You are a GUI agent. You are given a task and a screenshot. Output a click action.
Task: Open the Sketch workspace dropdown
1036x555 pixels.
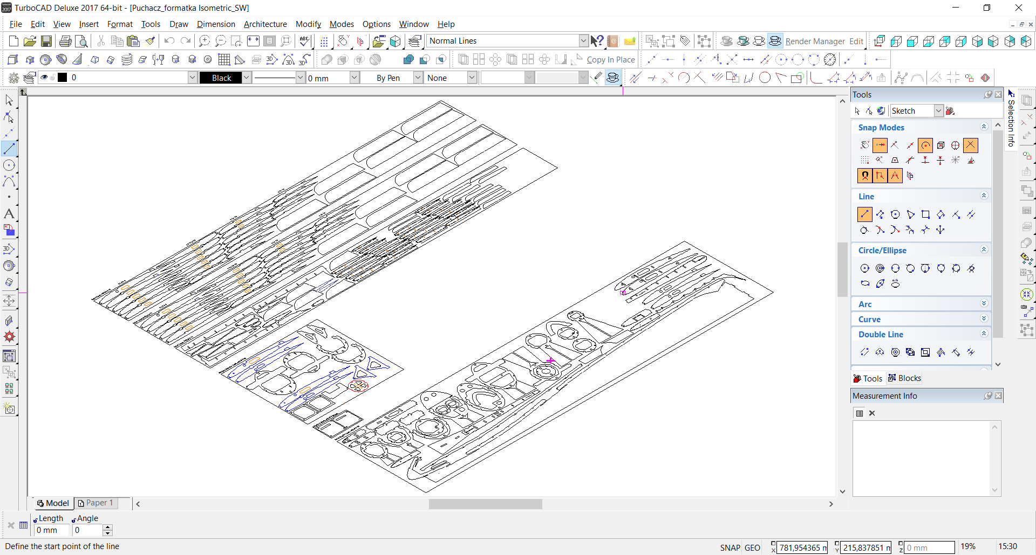pyautogui.click(x=938, y=111)
